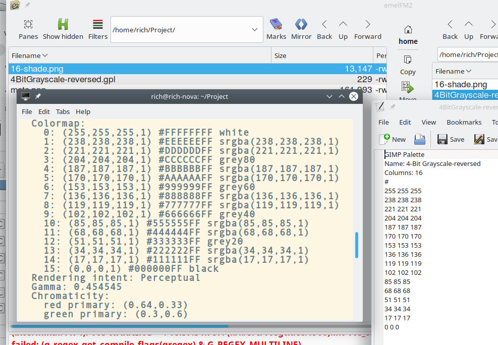The height and width of the screenshot is (345, 498).
Task: Select 4BitGrayscale-reversed.gpl in left pane
Action: pos(198,79)
